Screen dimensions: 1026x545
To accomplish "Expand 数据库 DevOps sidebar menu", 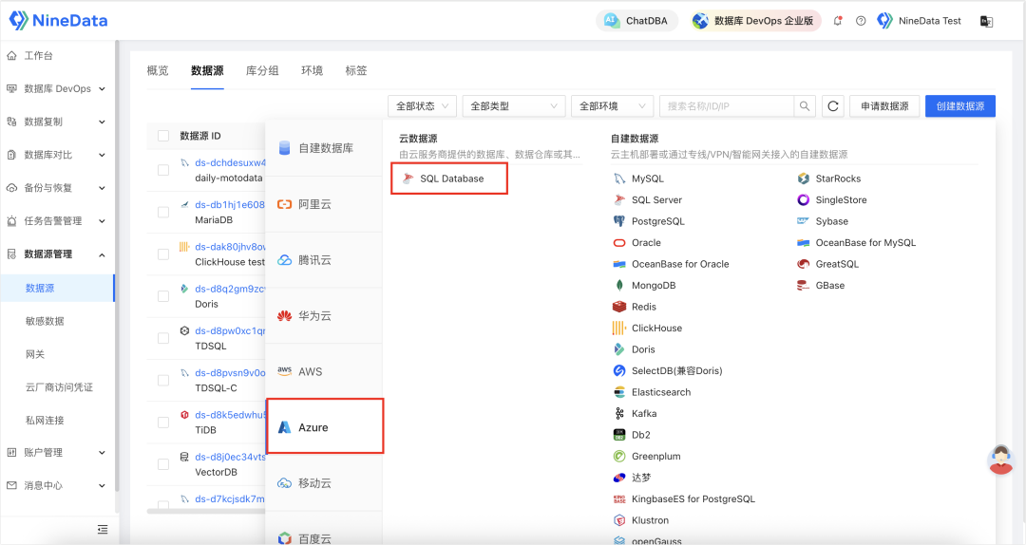I will point(56,88).
